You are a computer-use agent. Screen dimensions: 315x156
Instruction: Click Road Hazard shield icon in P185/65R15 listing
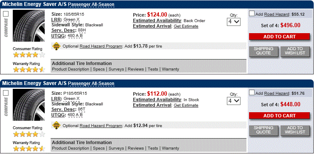57,125
